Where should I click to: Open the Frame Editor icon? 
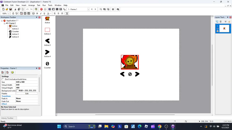53,9
